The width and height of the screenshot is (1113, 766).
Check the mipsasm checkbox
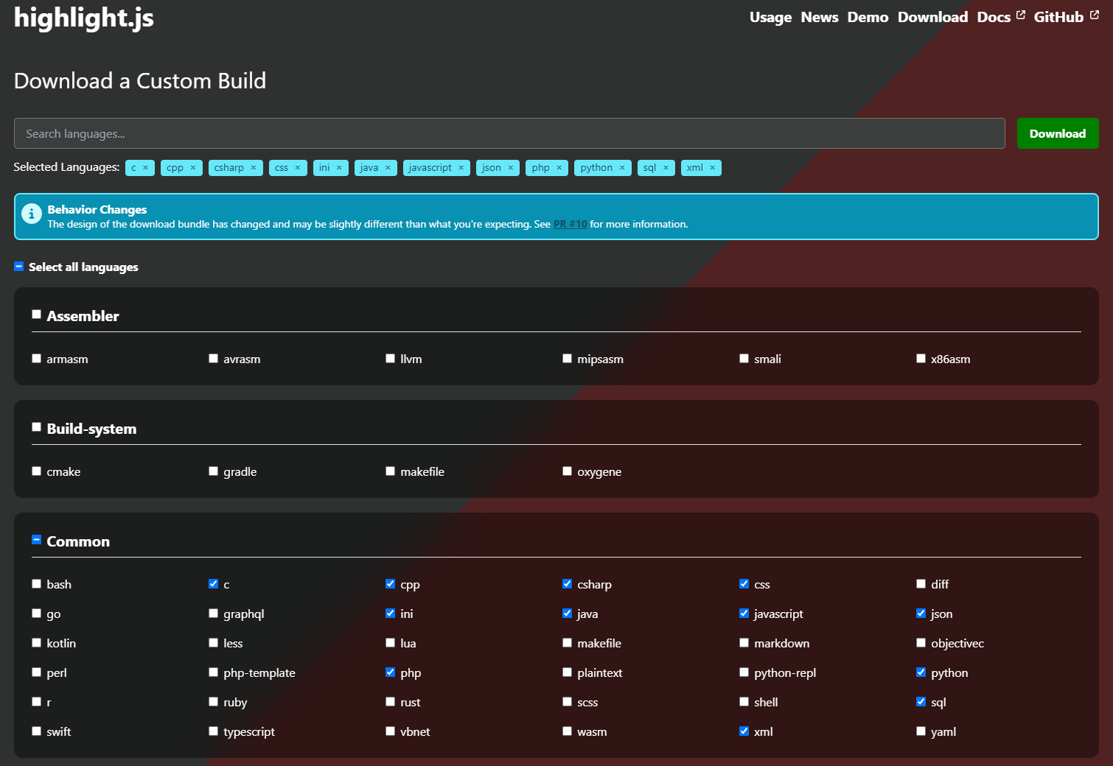pos(567,359)
